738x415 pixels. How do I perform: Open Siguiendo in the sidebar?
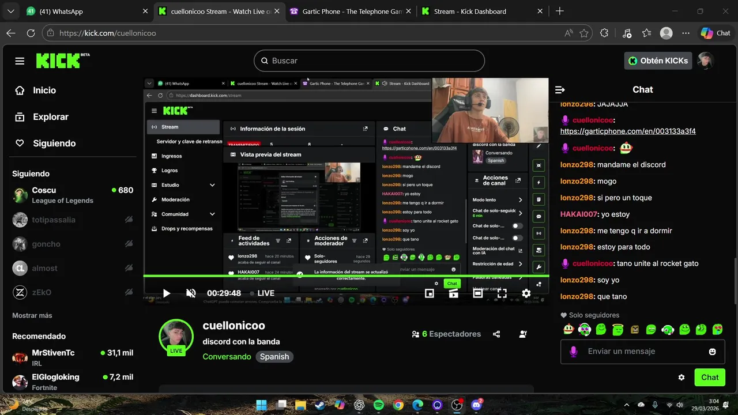point(45,143)
